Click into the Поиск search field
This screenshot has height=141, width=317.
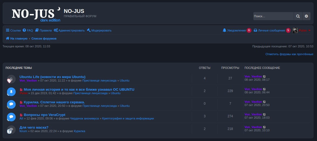pyautogui.click(x=273, y=16)
